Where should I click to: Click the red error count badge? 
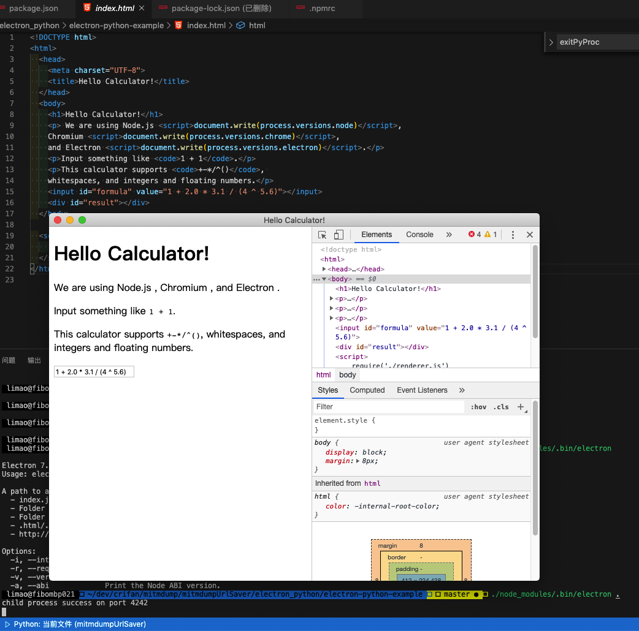(475, 235)
